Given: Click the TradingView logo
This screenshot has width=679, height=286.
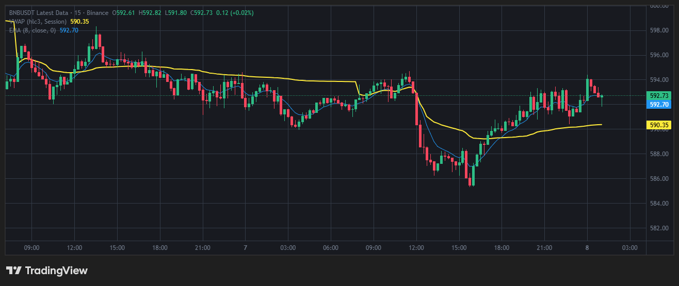Looking at the screenshot, I should pos(46,271).
